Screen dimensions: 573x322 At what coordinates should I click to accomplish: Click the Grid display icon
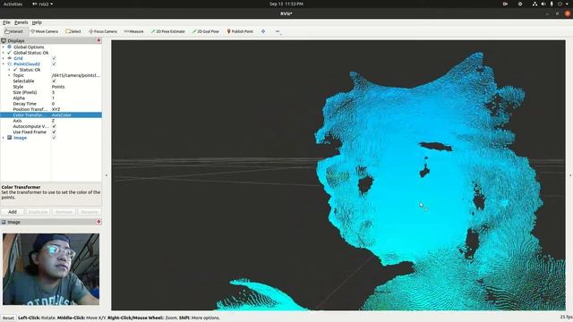tap(10, 58)
